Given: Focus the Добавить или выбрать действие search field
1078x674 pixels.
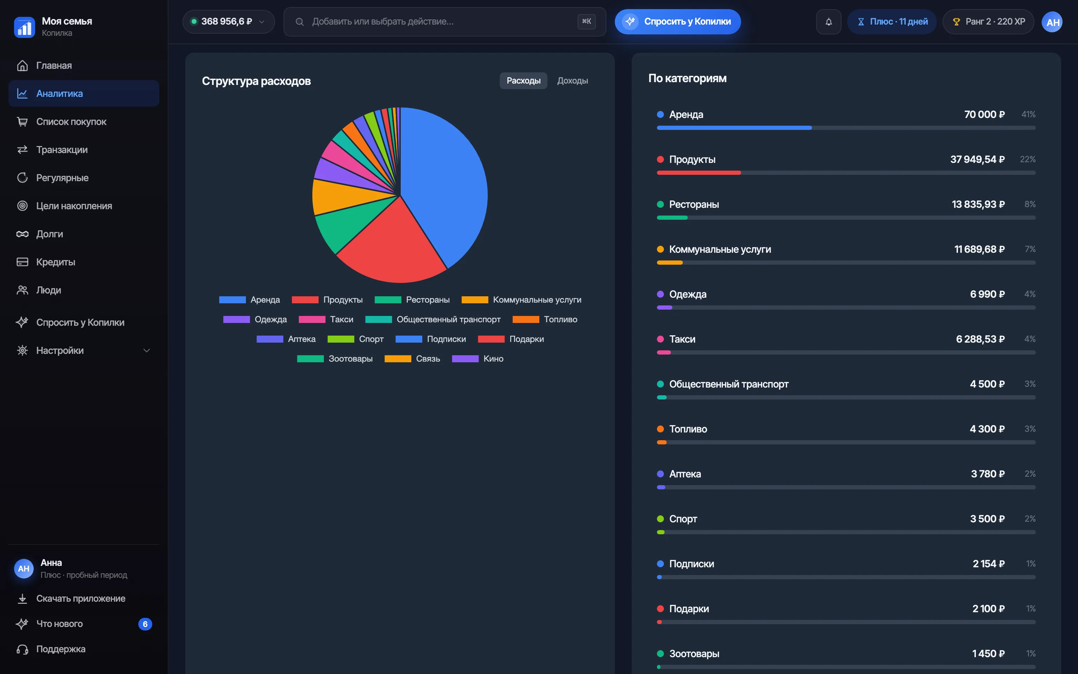Looking at the screenshot, I should 445,21.
